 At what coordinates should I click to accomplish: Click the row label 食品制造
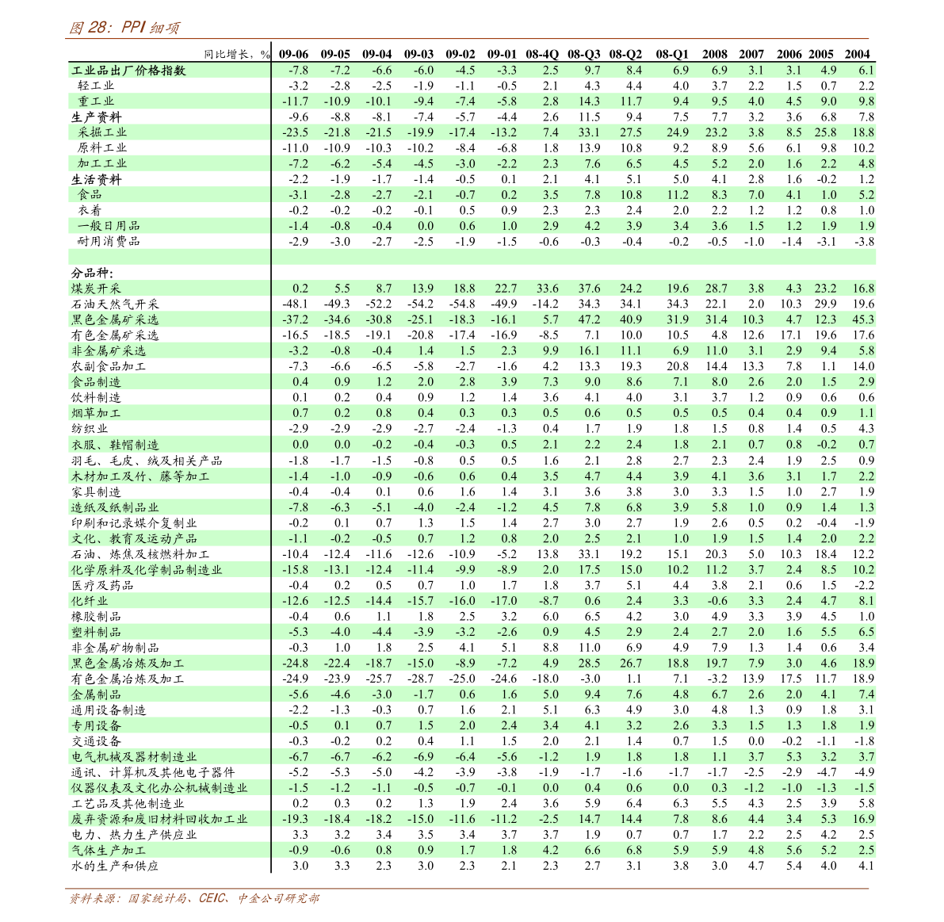coord(96,382)
